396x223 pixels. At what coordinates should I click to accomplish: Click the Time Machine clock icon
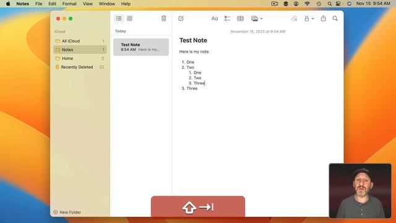(x=319, y=4)
